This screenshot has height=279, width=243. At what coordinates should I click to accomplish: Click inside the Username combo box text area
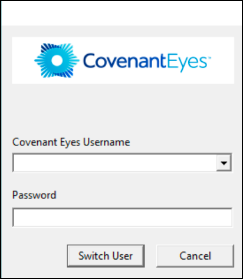115,162
